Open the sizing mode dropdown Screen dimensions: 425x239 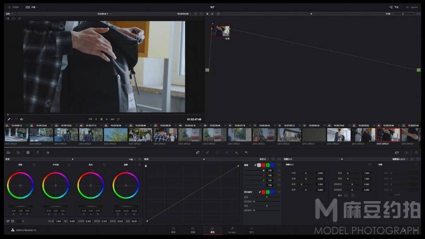point(400,159)
